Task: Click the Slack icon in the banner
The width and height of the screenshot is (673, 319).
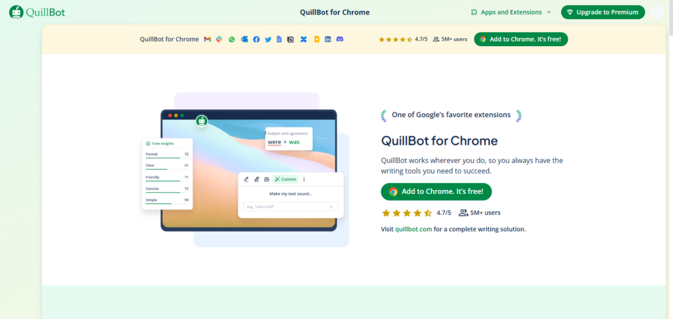Action: [x=219, y=39]
